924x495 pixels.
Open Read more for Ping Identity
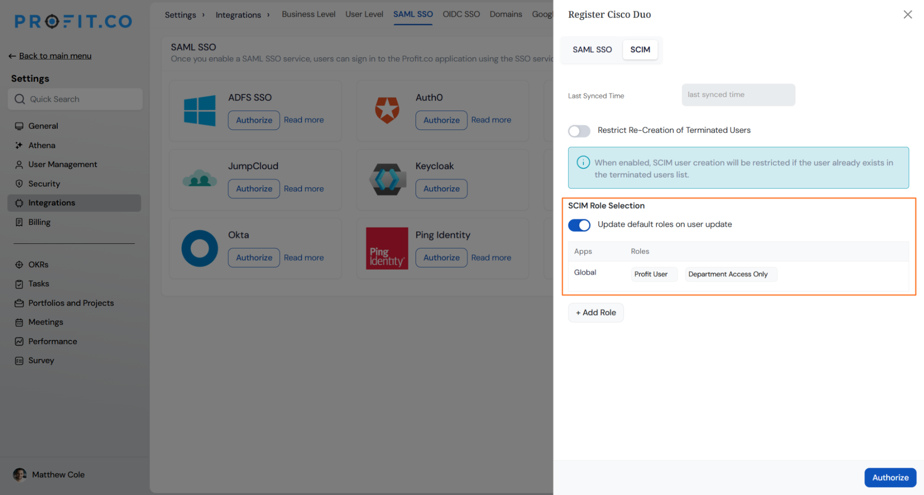pyautogui.click(x=491, y=258)
